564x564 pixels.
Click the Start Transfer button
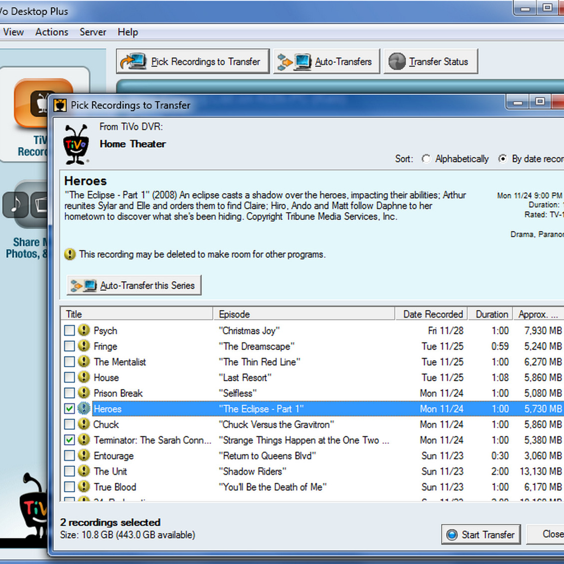point(481,535)
